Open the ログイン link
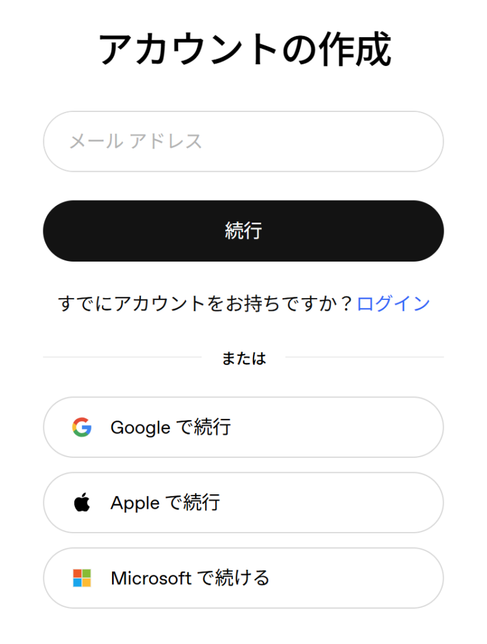This screenshot has height=644, width=487. click(x=393, y=304)
